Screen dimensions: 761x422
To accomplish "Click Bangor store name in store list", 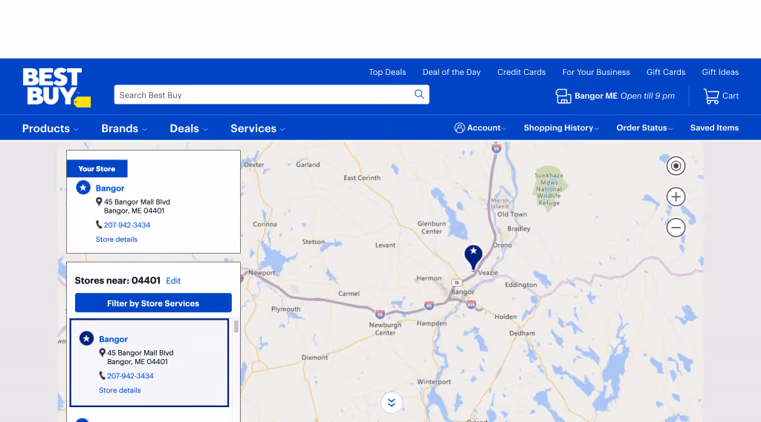I will [113, 339].
